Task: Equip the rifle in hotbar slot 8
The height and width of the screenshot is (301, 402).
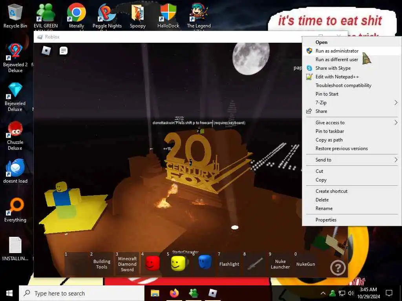Action: click(x=254, y=264)
